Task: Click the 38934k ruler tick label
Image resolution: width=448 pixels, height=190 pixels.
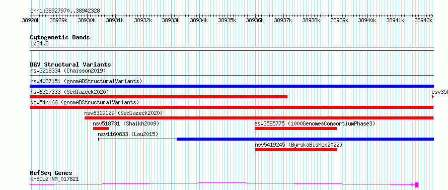Action: [199, 20]
